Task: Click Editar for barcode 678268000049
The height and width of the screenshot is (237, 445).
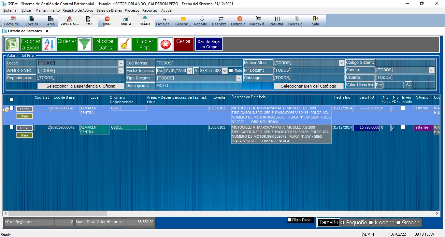Action: click(24, 109)
